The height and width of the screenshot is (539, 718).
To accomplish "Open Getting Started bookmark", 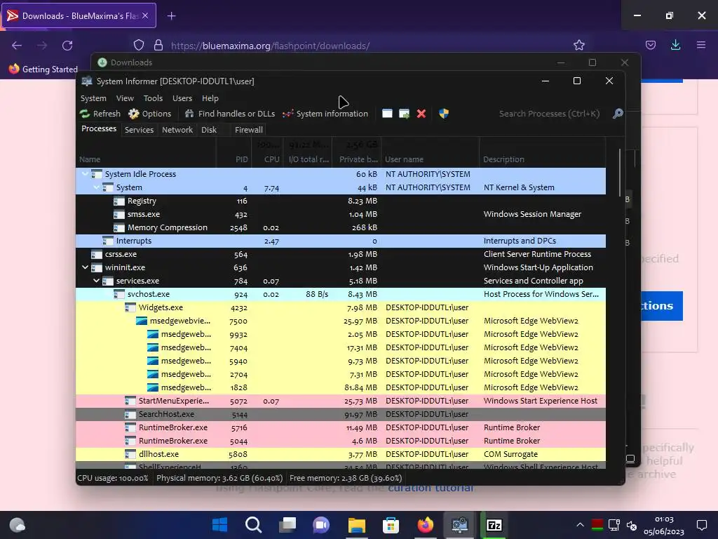I will [43, 69].
